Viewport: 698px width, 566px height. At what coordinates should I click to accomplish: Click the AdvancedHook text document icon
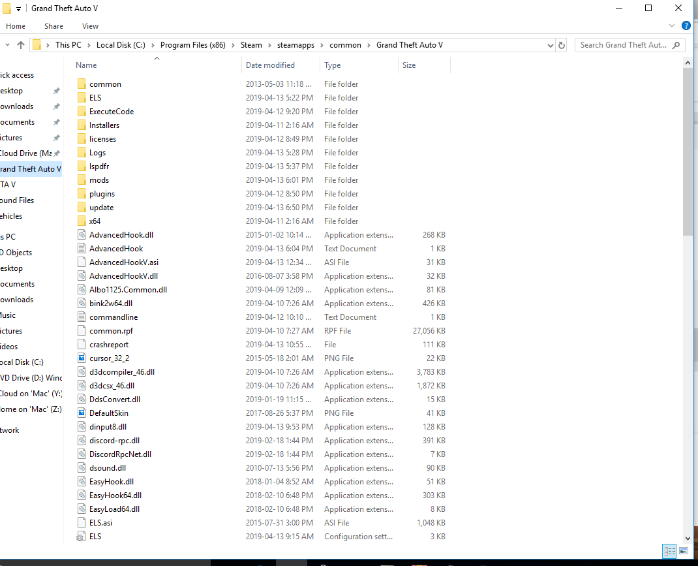(x=82, y=249)
